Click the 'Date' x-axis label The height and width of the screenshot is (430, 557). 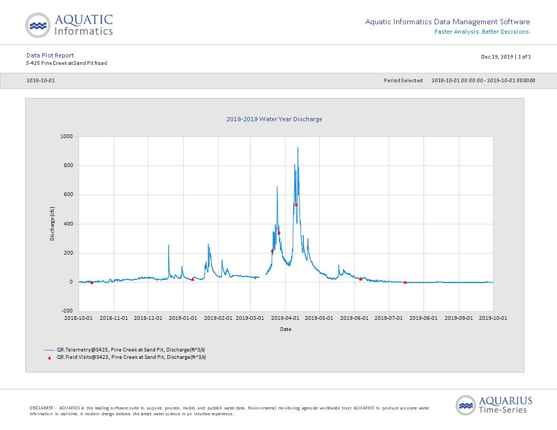pos(285,329)
